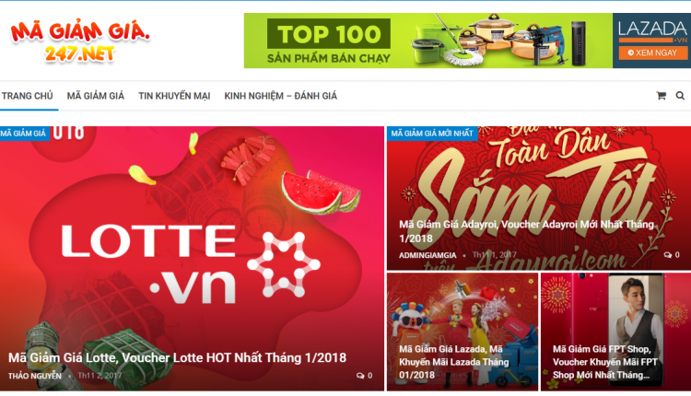The image size is (691, 396).
Task: Open the Lazada promotion article title
Action: (x=454, y=362)
